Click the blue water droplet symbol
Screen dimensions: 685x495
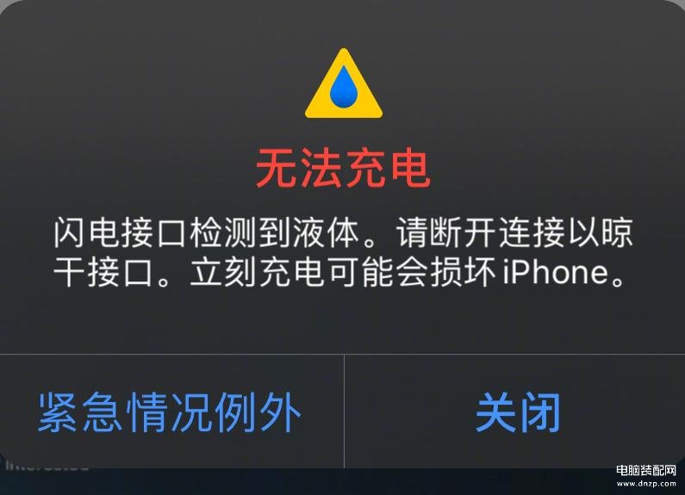point(344,87)
